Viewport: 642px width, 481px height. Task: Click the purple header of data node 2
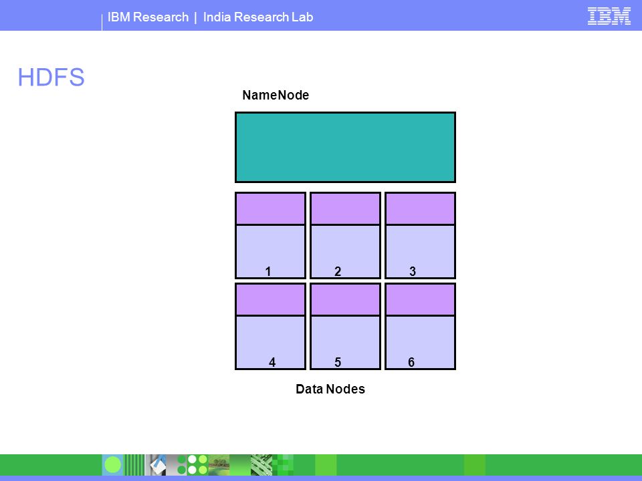click(x=345, y=208)
